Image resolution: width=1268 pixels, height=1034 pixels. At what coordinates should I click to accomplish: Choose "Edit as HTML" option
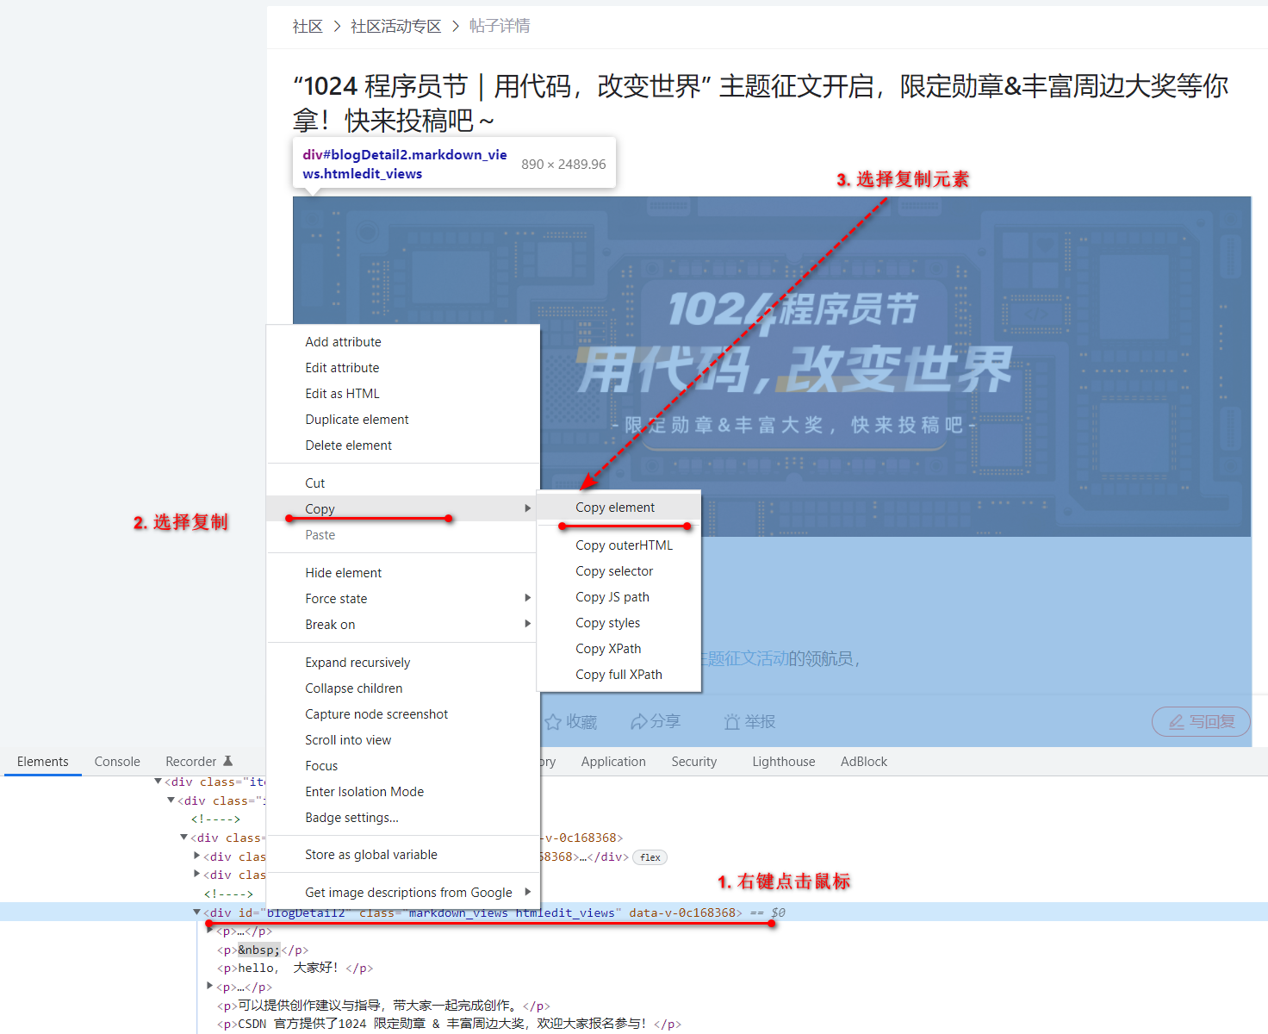click(x=342, y=393)
